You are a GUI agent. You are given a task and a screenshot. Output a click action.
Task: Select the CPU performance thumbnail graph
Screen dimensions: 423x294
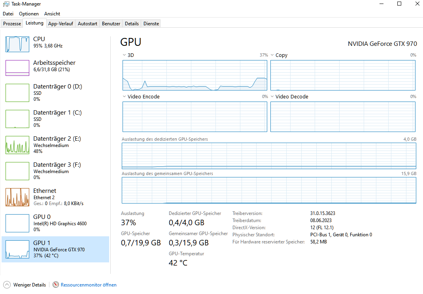17,44
